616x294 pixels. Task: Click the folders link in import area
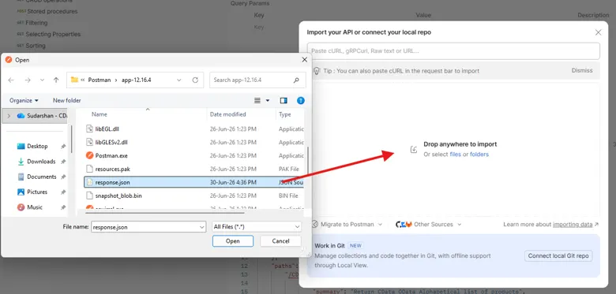coord(479,154)
